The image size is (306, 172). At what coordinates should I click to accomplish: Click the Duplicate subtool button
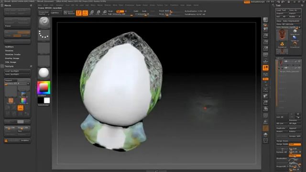coord(282,128)
